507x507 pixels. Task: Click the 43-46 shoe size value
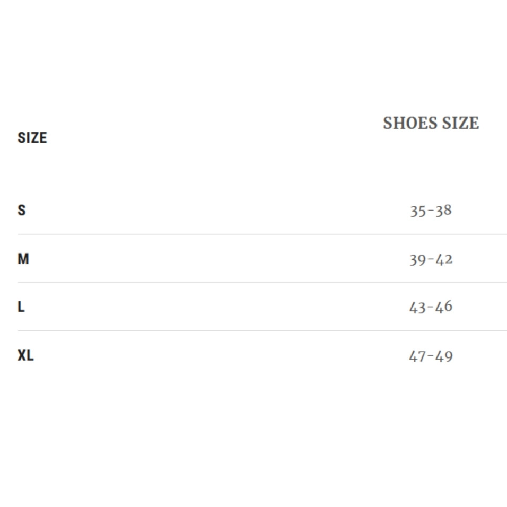431,307
